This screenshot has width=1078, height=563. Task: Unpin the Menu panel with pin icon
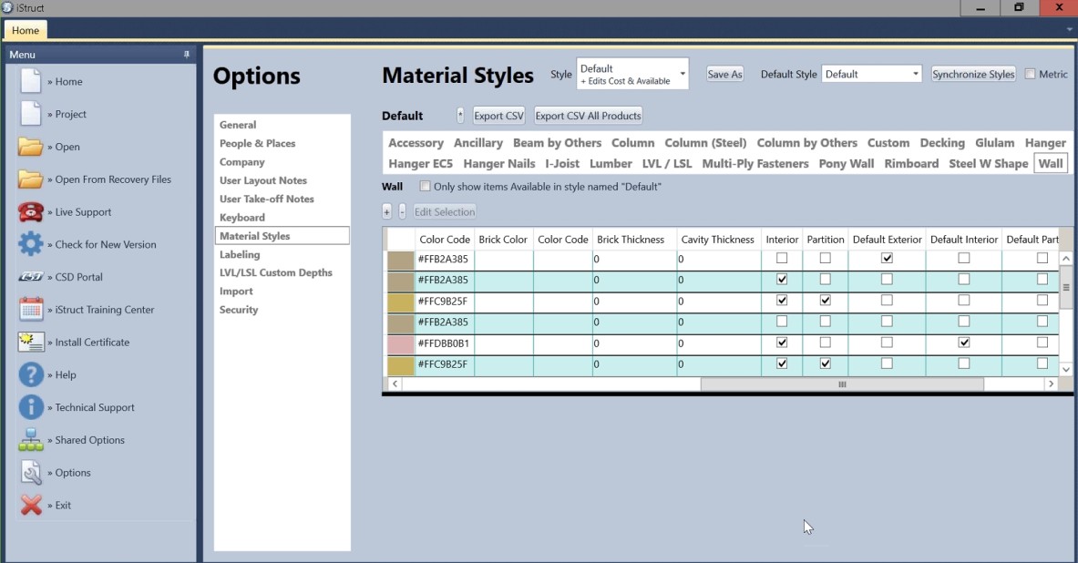[x=187, y=55]
